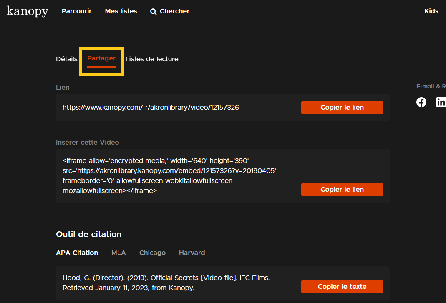The height and width of the screenshot is (303, 446).
Task: Click the kanopy video URL field
Action: coord(175,108)
